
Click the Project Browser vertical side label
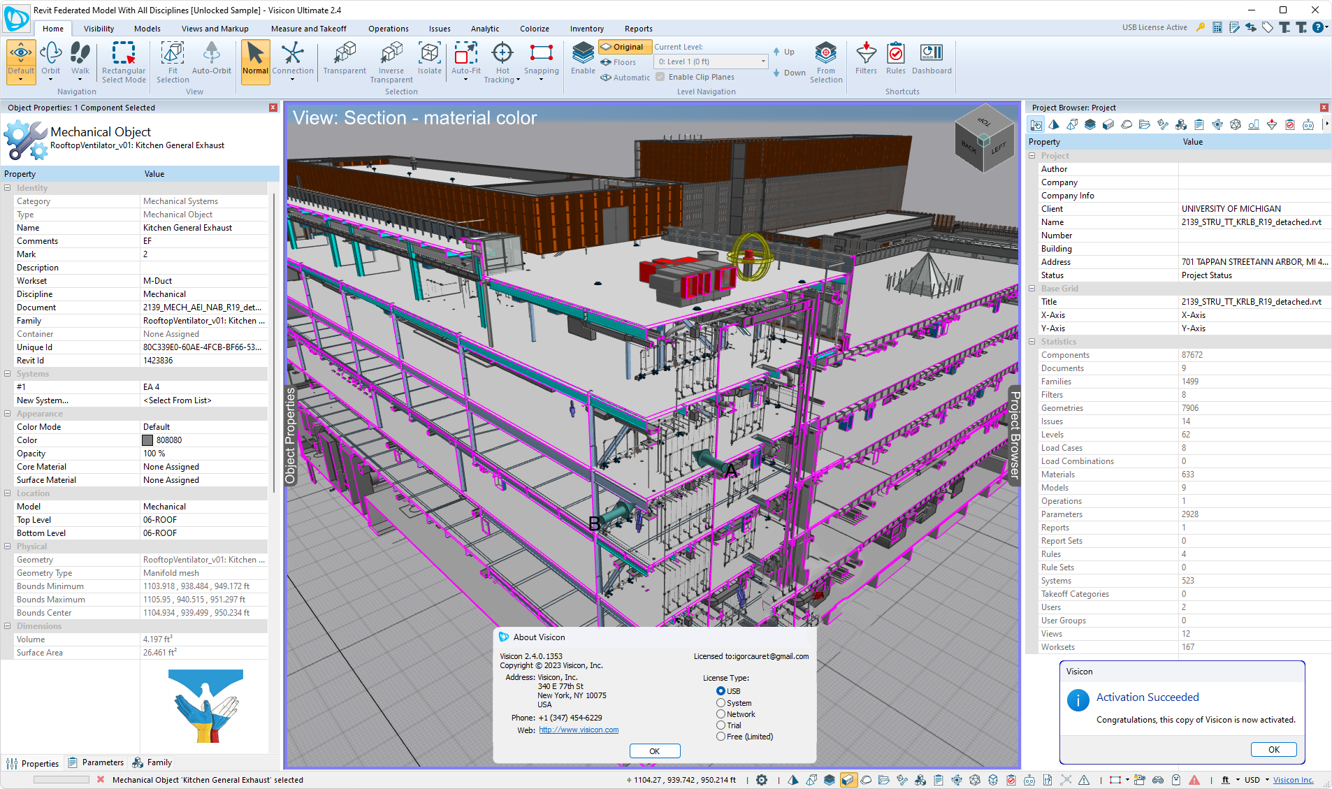pyautogui.click(x=1015, y=435)
